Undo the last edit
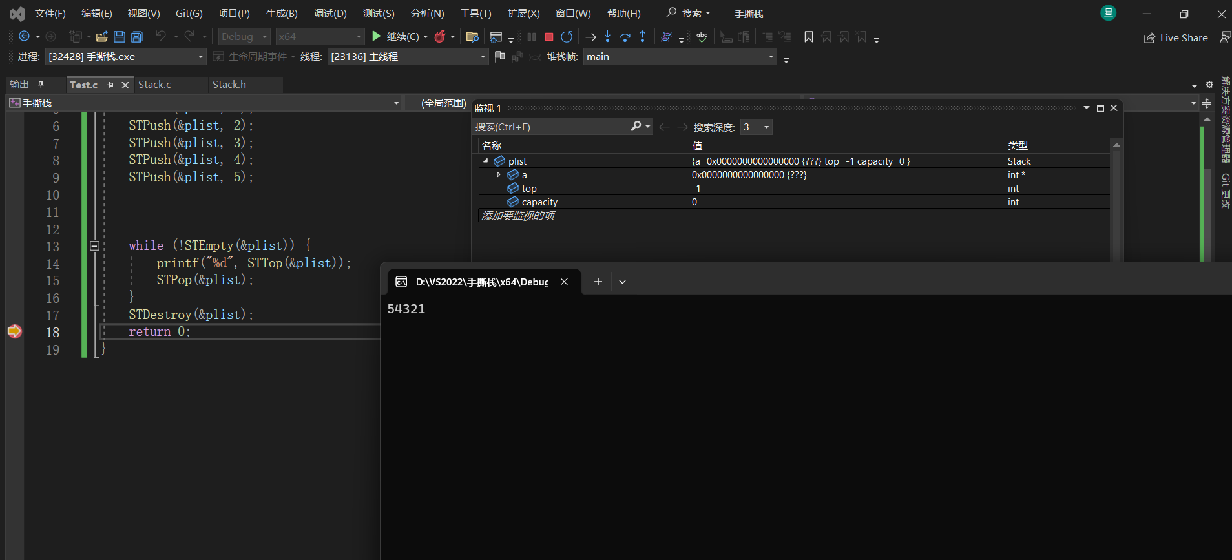The image size is (1232, 560). pos(162,36)
